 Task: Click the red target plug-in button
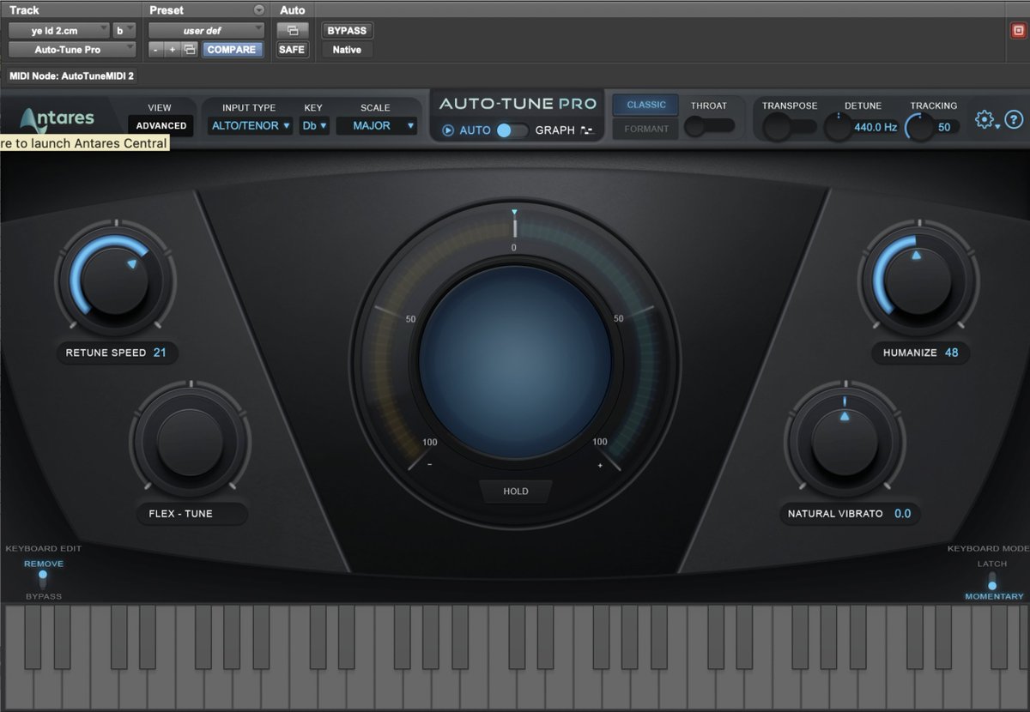click(1019, 30)
